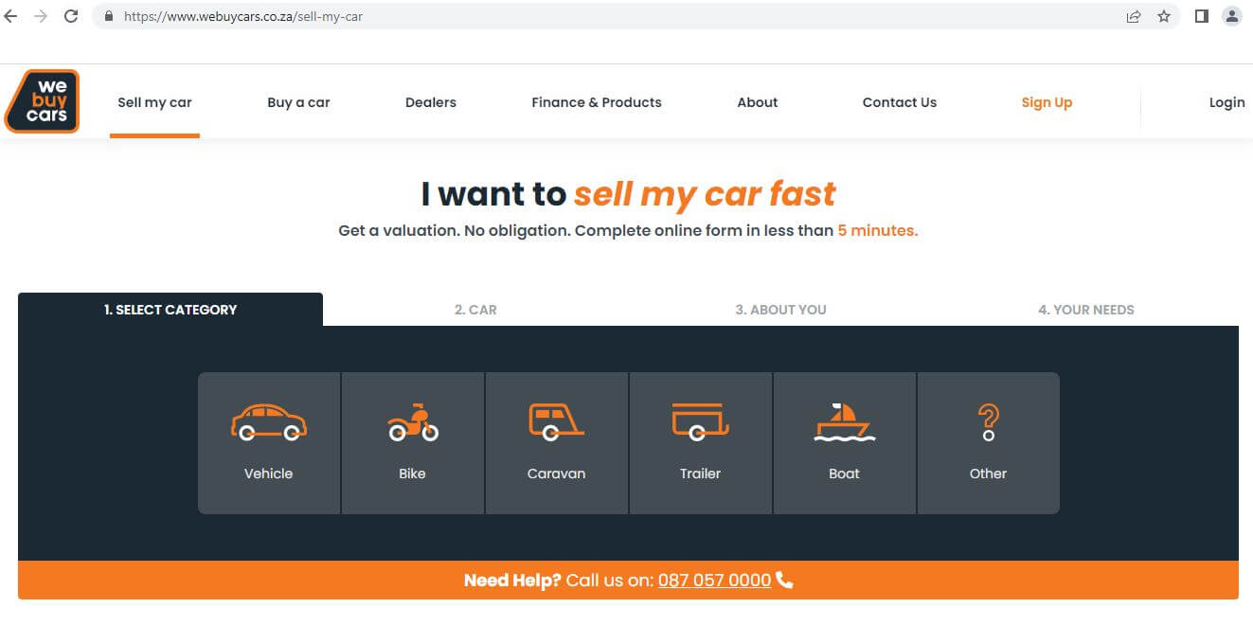
Task: Open the Finance & Products page
Action: (x=596, y=101)
